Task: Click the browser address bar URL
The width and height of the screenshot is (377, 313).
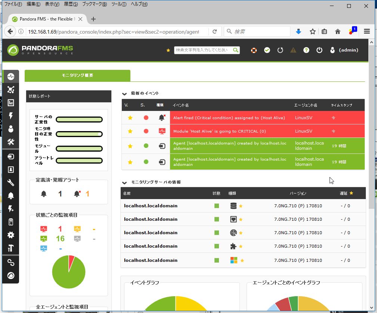Action: (114, 32)
